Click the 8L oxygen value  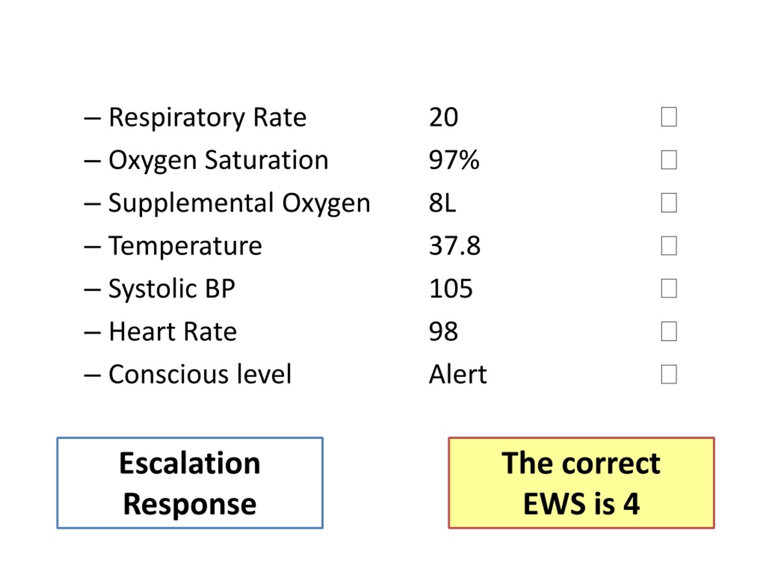pyautogui.click(x=442, y=203)
